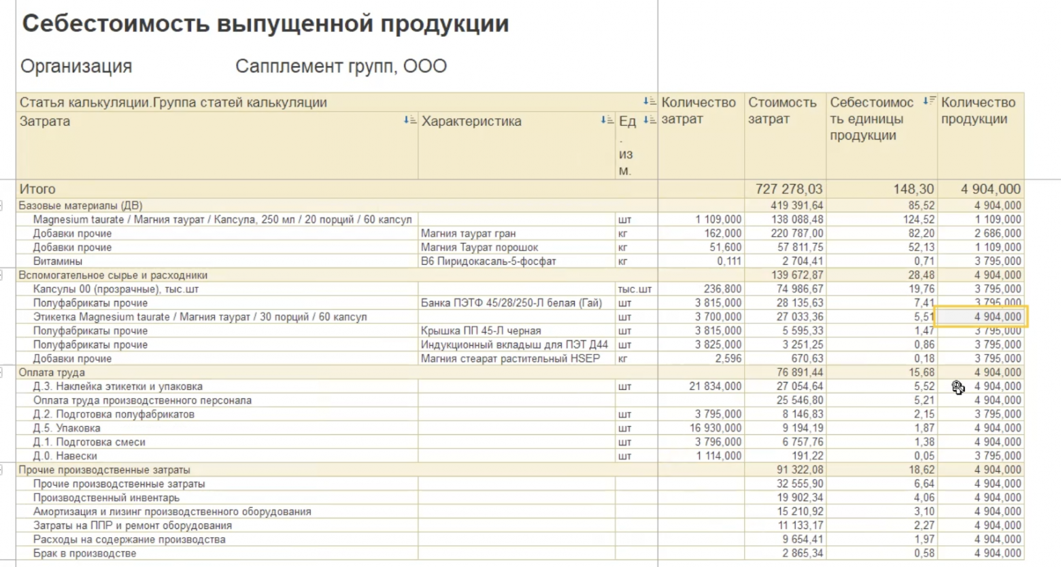Screen dimensions: 1061x567
Task: Select the Индукционный вкладыш для ПЭТ Д44 cell
Action: [517, 344]
